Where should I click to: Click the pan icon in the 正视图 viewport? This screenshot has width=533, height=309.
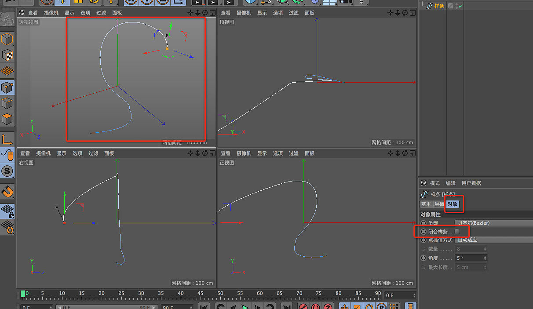391,153
